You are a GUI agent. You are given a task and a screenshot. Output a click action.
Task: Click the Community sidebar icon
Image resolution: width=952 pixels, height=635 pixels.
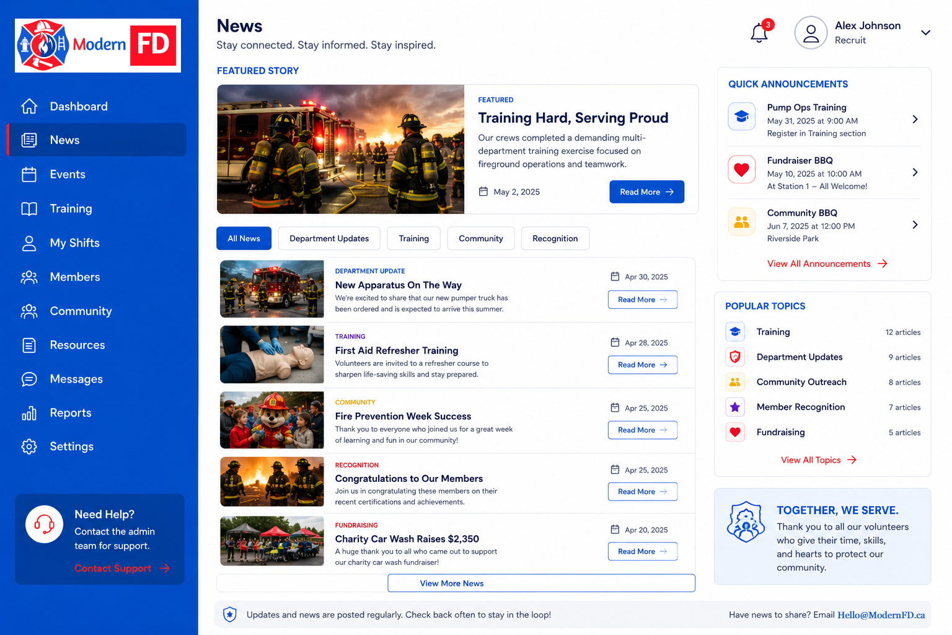point(29,311)
